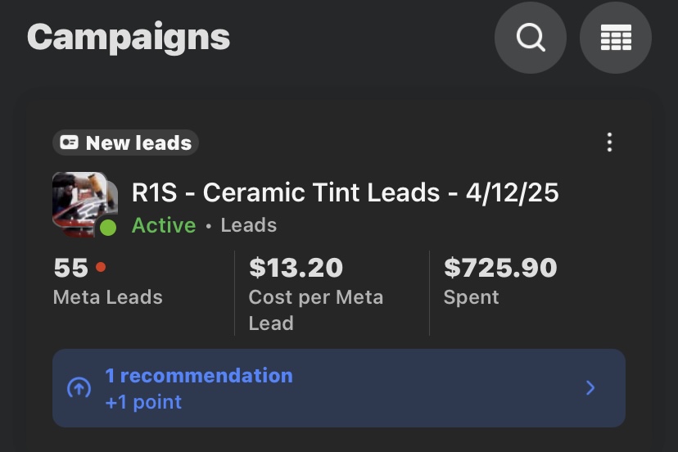678x452 pixels.
Task: Open the campaign search magnifier
Action: click(x=531, y=38)
